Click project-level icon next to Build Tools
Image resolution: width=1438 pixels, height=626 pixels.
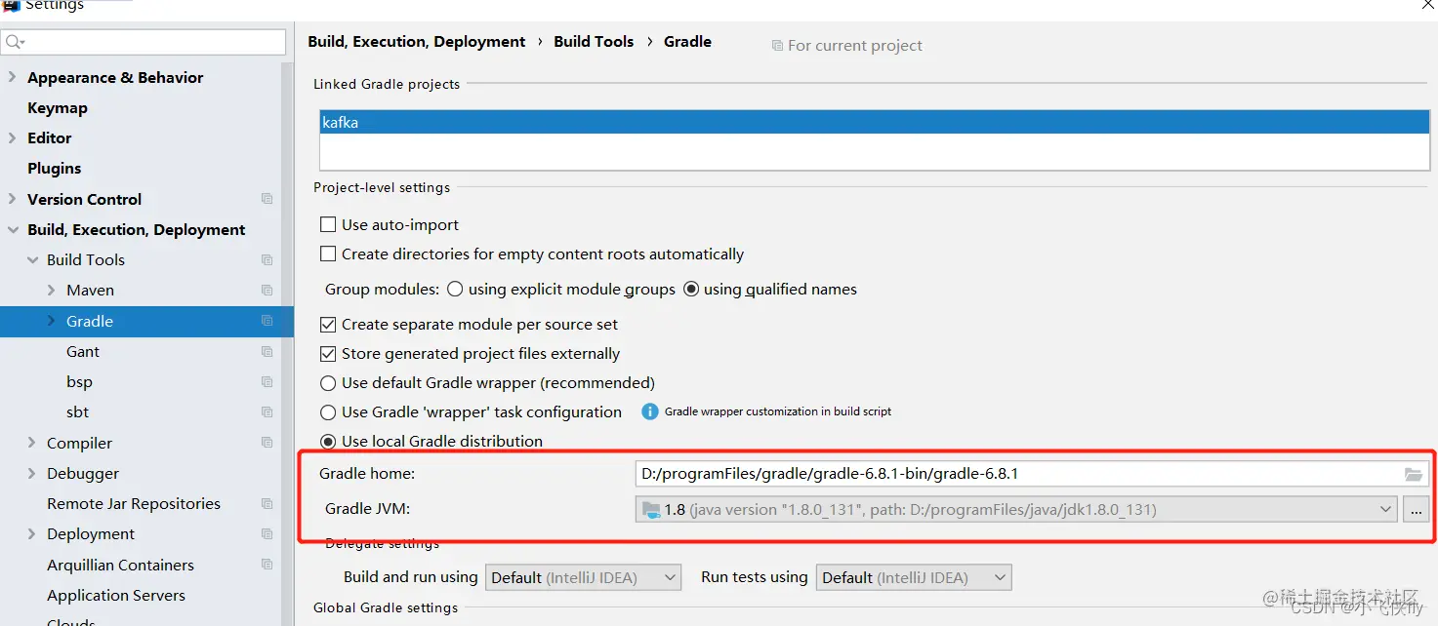(267, 259)
